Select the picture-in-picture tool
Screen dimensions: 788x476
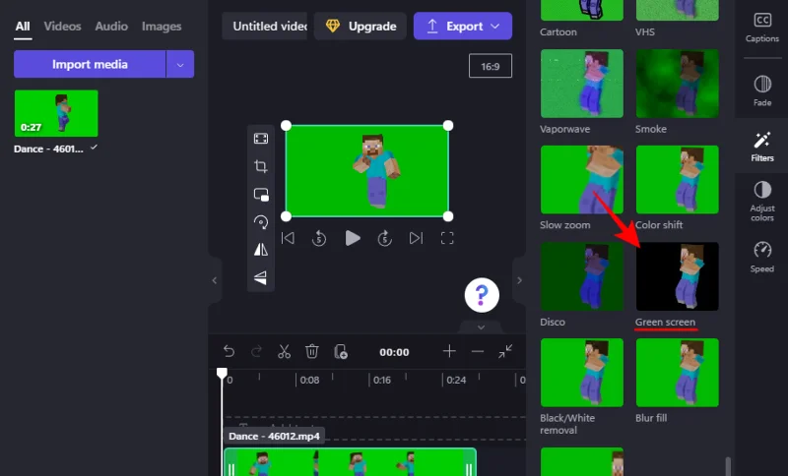point(261,195)
